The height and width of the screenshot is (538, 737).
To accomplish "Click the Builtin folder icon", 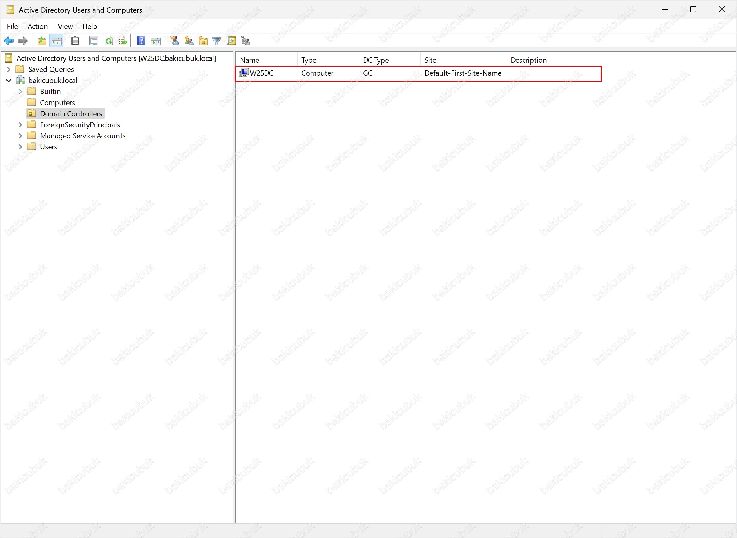I will click(32, 91).
